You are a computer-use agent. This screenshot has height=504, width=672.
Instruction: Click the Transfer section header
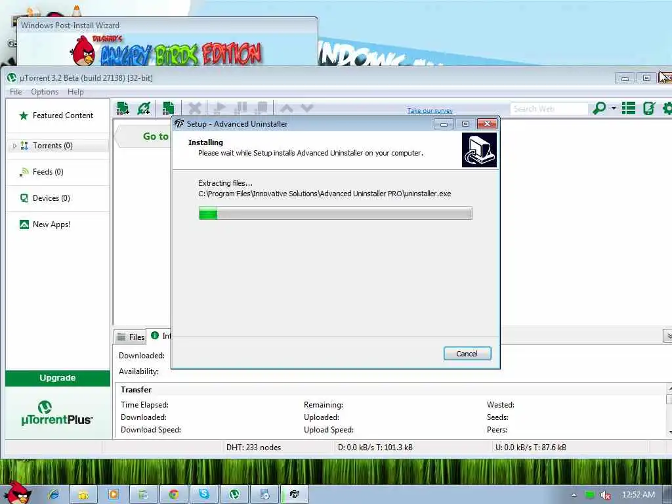136,390
